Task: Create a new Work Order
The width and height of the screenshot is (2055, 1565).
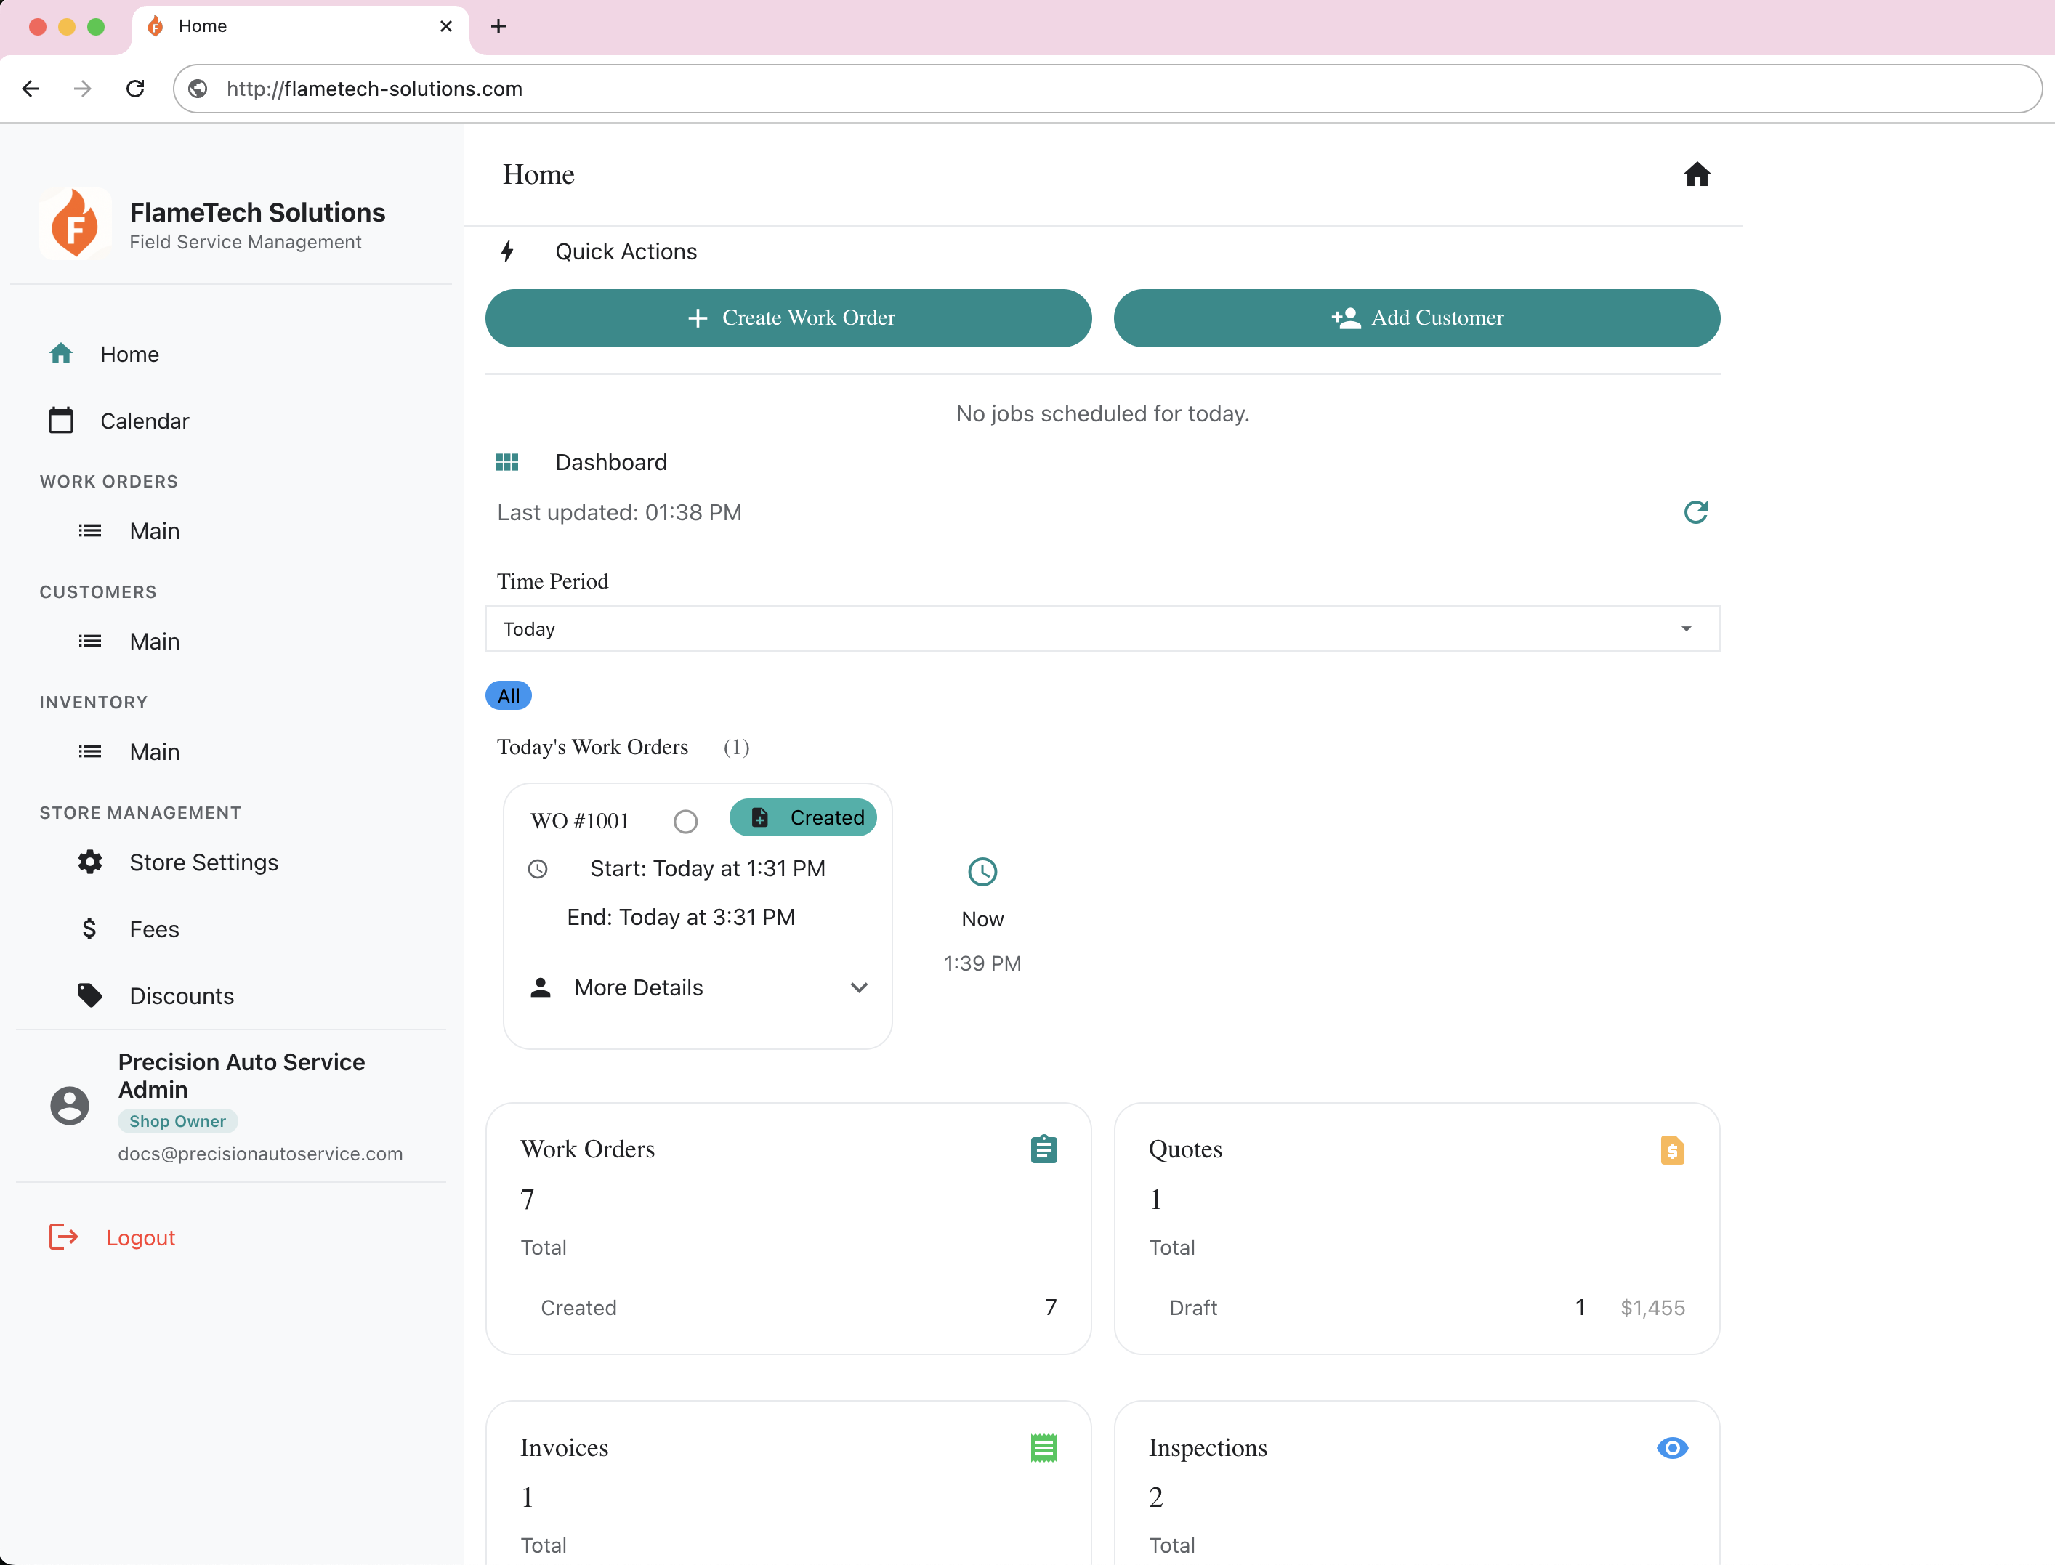Action: 788,318
